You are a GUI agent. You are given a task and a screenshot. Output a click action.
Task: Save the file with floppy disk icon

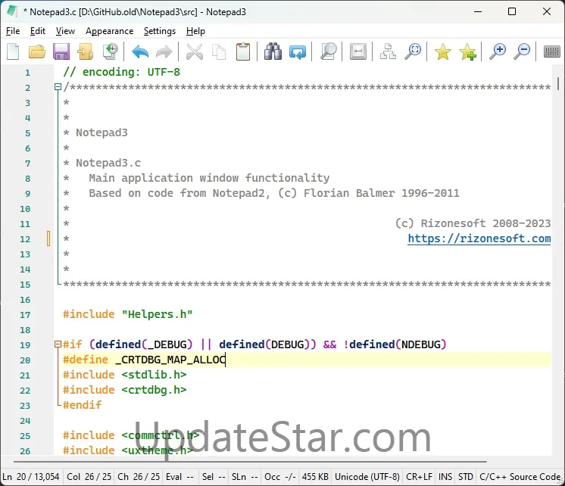61,51
